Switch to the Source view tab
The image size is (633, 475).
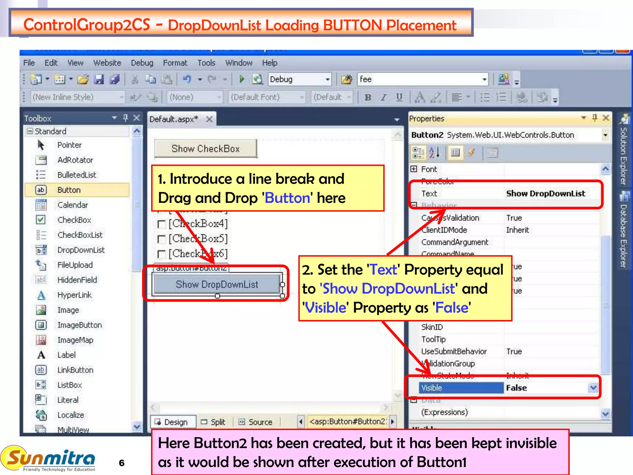point(256,422)
